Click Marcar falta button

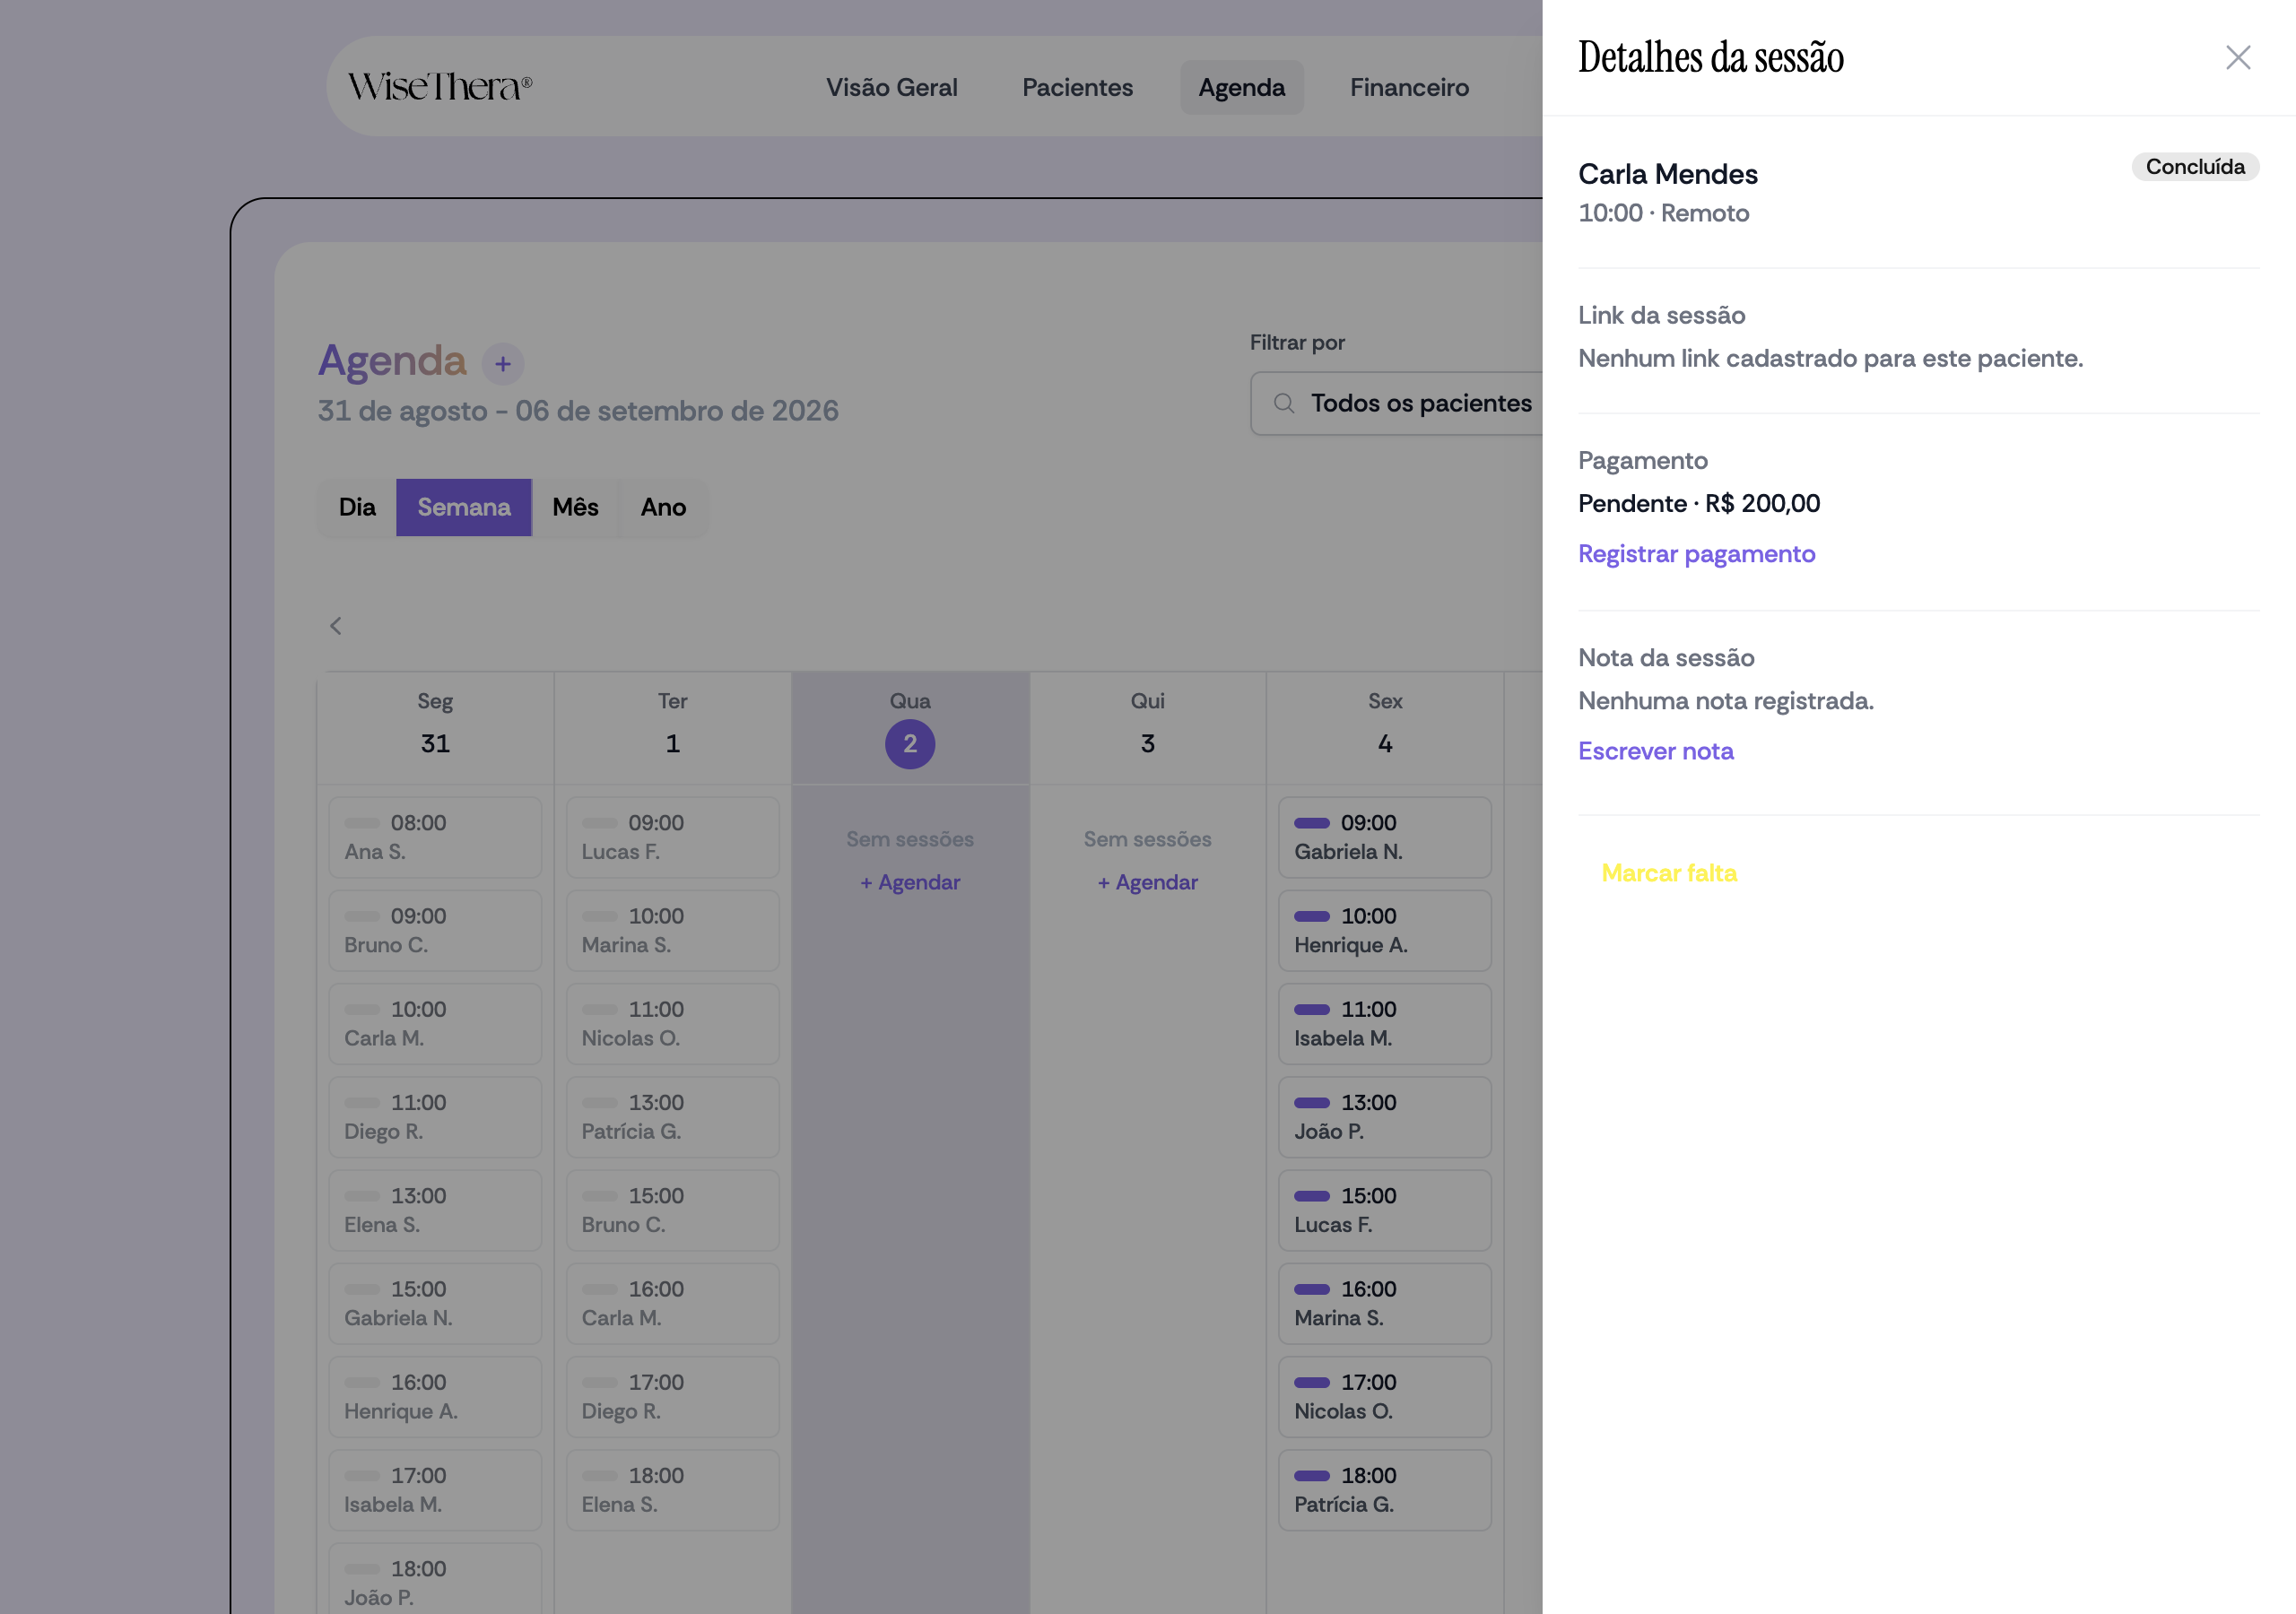coord(1669,873)
